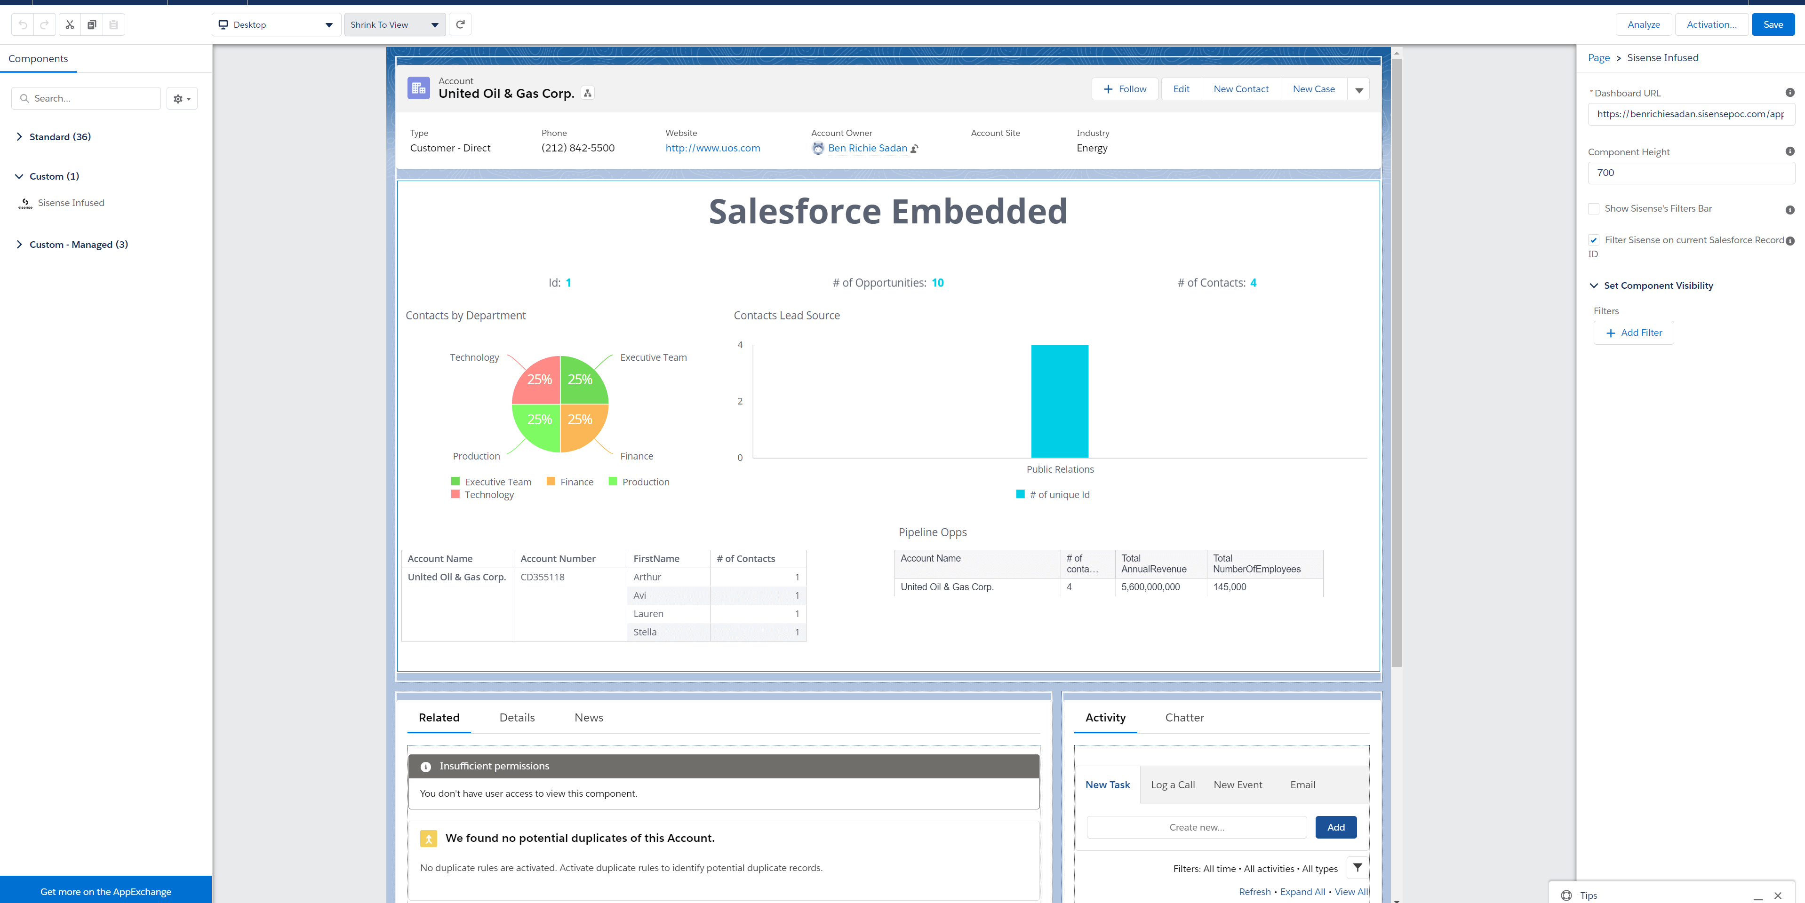Click the change owner icon
This screenshot has height=903, width=1805.
(x=914, y=149)
